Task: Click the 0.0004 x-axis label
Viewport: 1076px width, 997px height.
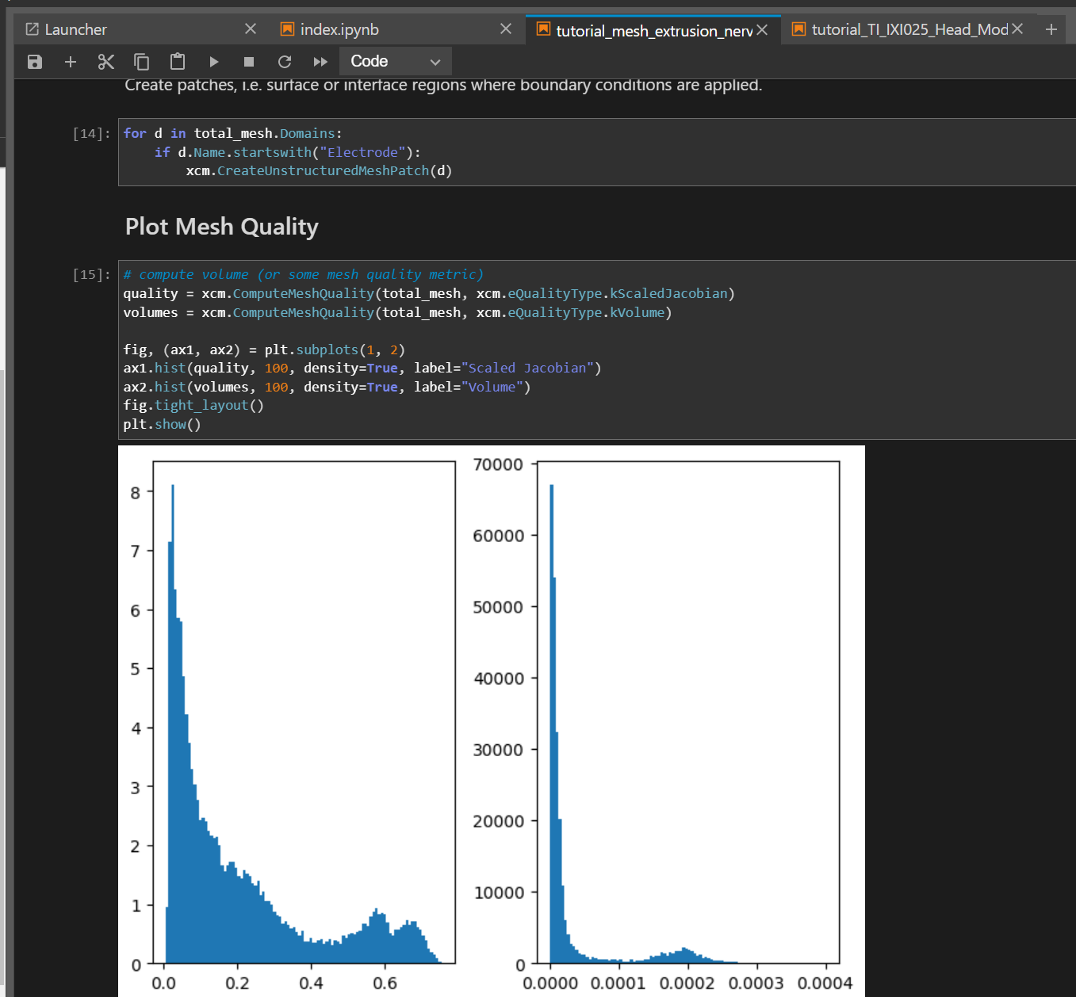Action: tap(825, 983)
